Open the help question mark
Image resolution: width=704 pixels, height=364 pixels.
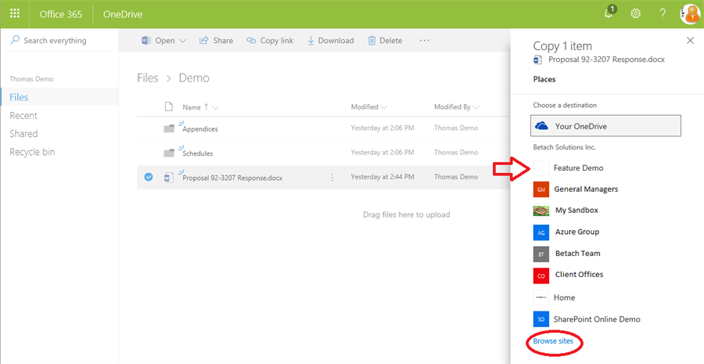tap(663, 13)
